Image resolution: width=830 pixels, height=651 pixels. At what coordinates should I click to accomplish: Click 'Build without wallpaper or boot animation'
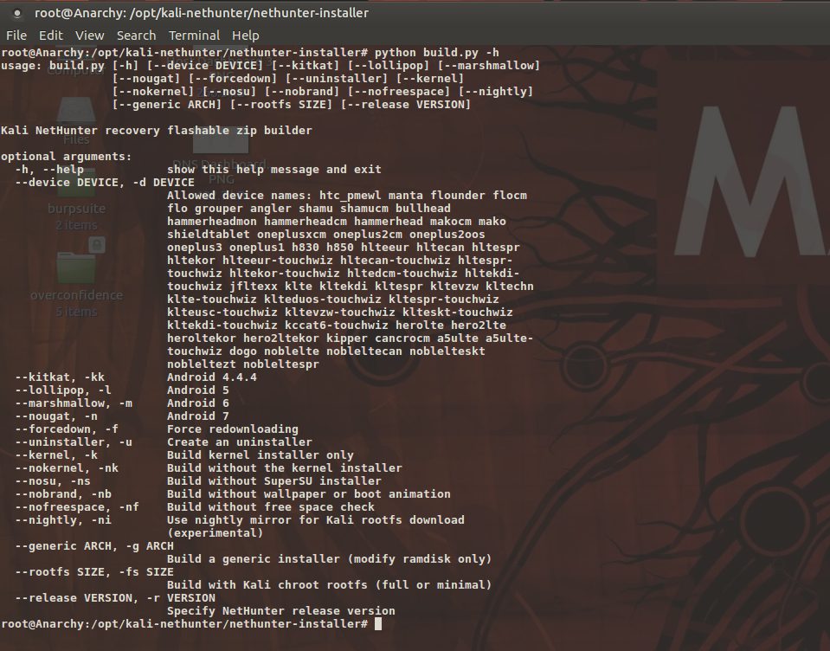tap(309, 493)
